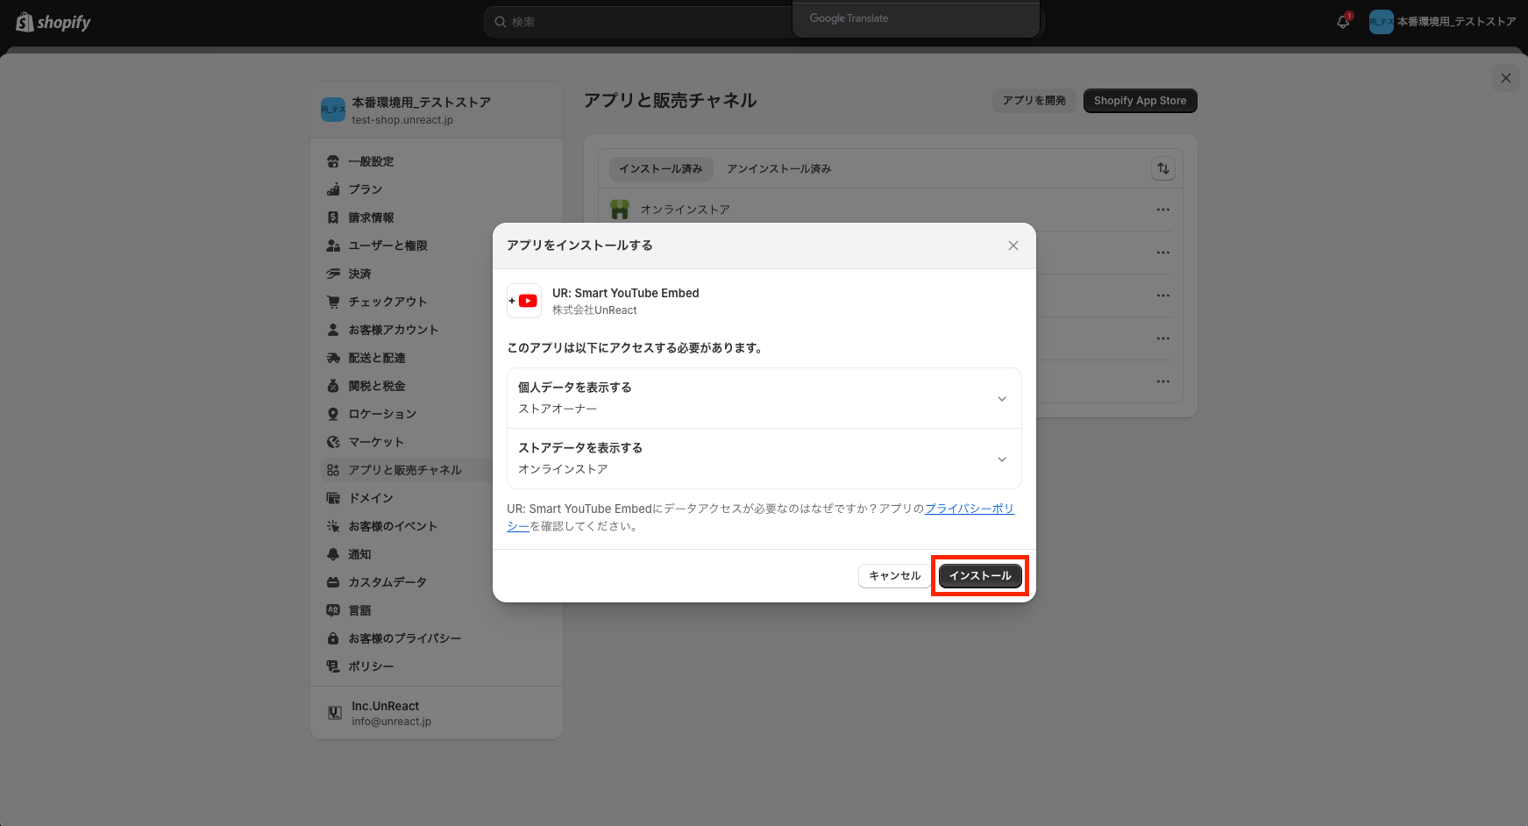Go to アプリと販売チャネル settings

(x=437, y=470)
